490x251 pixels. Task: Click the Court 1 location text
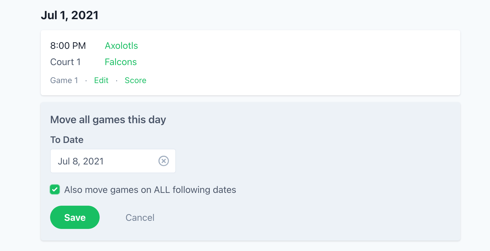click(65, 62)
